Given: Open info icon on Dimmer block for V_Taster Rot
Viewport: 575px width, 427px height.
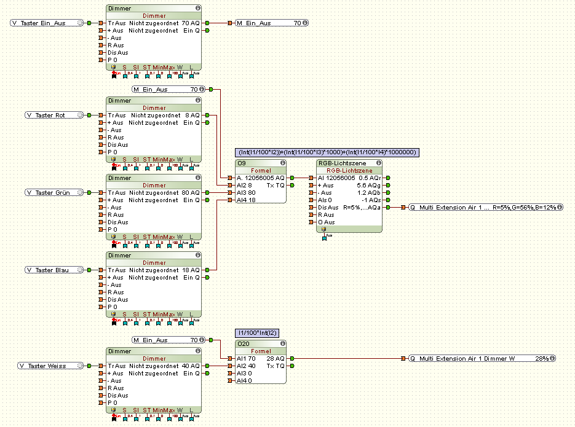Looking at the screenshot, I should [x=198, y=100].
